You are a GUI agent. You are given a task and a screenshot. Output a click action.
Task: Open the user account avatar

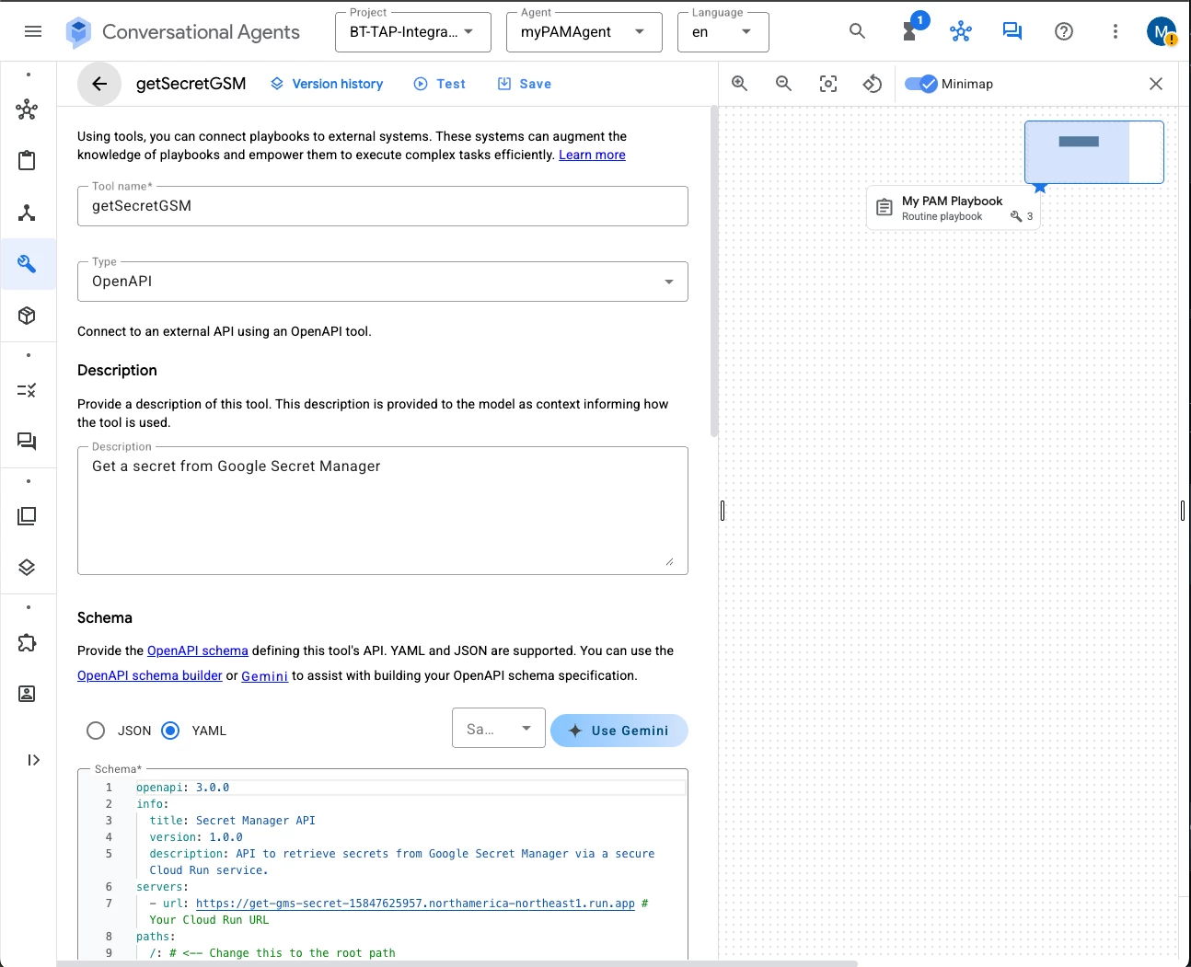1162,31
